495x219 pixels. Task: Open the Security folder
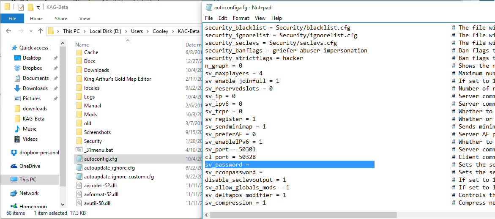(93, 141)
